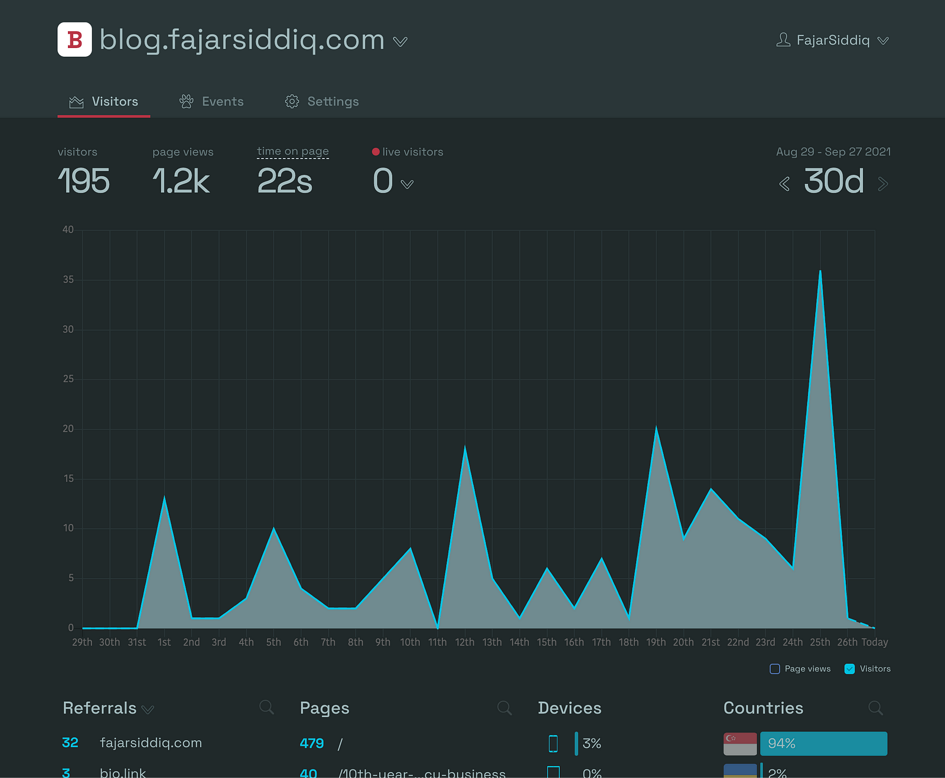Open the Settings tab
Image resolution: width=945 pixels, height=778 pixels.
click(322, 102)
